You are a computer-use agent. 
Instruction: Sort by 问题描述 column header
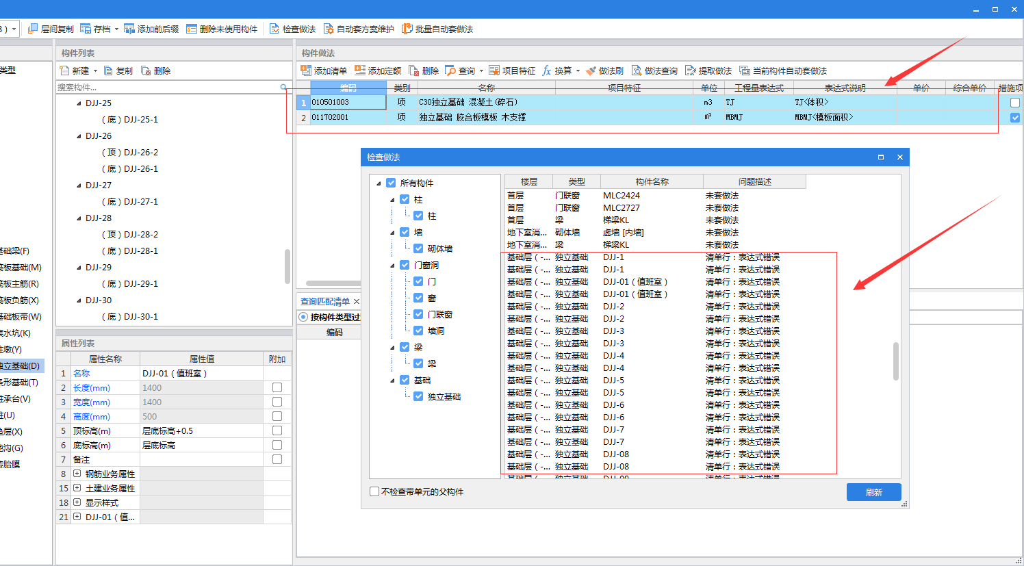coord(754,182)
